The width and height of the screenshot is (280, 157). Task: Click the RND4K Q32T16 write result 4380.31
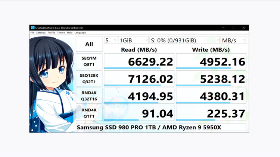coord(211,96)
